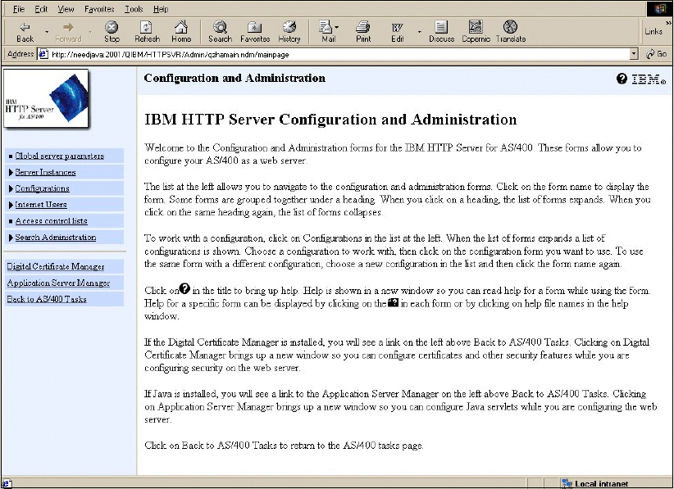Open the Digital Certificate Manager link
Screen dimensions: 674x489
click(x=56, y=266)
